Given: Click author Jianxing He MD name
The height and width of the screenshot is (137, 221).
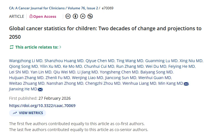Looking at the screenshot, I should pos(23,89).
